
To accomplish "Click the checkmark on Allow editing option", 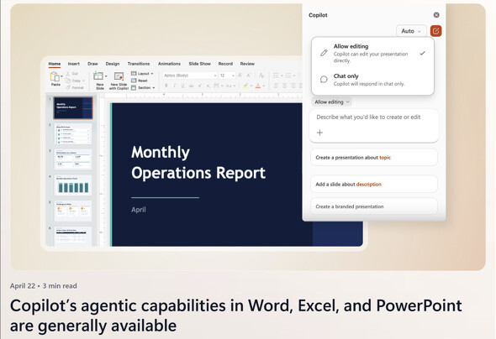I will tap(422, 53).
